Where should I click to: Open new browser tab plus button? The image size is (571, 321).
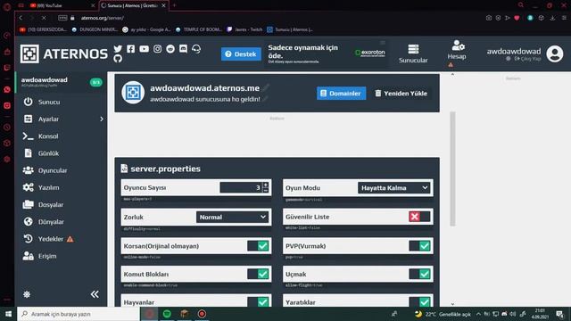click(174, 5)
